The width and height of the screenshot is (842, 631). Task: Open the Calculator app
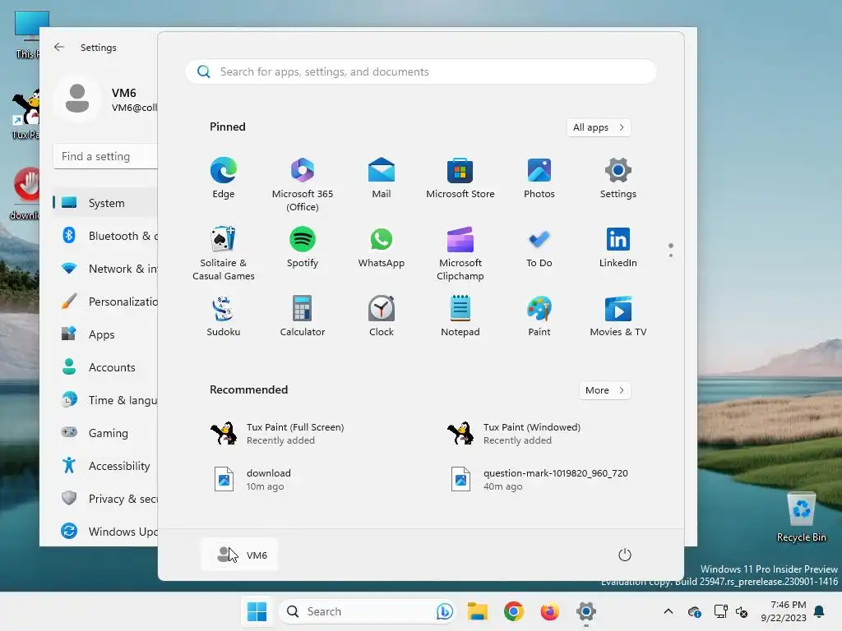point(303,316)
